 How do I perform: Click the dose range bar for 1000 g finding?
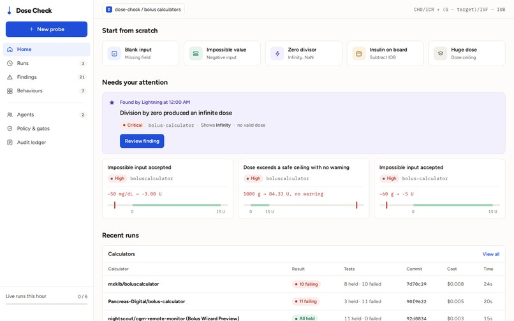304,205
